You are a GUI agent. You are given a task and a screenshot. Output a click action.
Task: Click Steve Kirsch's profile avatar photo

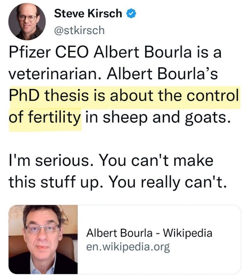[27, 22]
